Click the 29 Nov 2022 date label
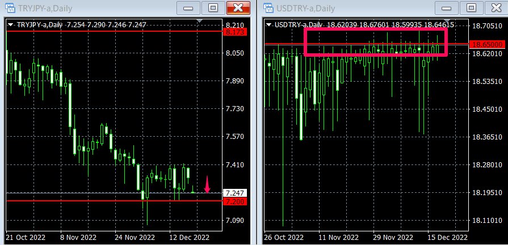This screenshot has height=245, width=508. click(394, 237)
